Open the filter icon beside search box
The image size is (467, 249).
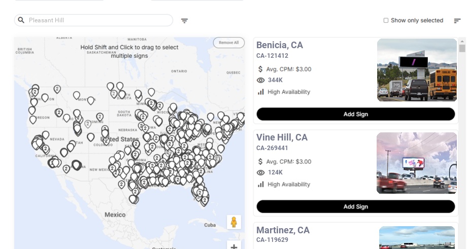(184, 21)
